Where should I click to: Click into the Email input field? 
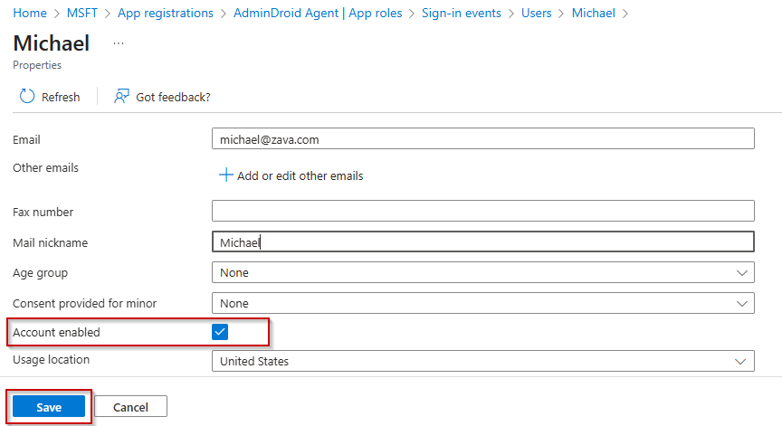click(x=482, y=140)
